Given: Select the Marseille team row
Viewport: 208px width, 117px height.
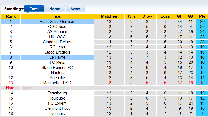Looking at the screenshot, I should pos(57,78).
